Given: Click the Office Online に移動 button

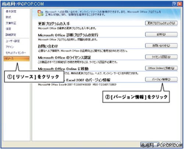Looking at the screenshot, I should (161, 68).
